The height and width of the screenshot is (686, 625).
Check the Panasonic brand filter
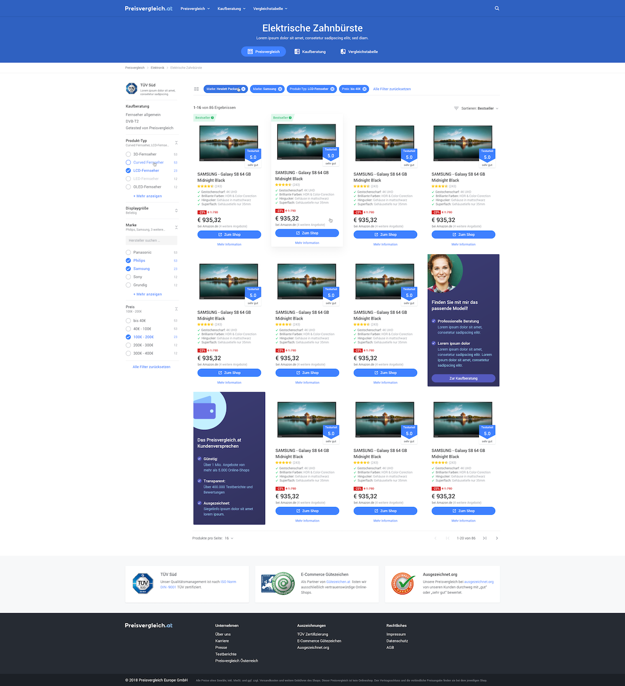click(x=128, y=252)
